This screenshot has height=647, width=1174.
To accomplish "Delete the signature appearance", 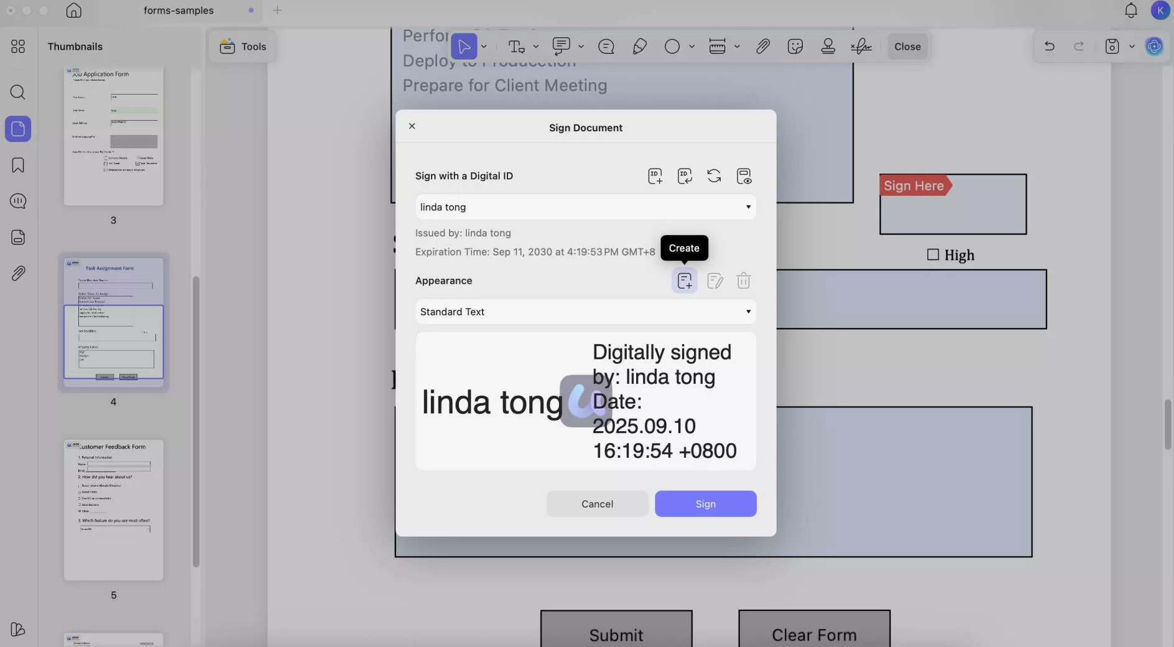I will coord(743,281).
